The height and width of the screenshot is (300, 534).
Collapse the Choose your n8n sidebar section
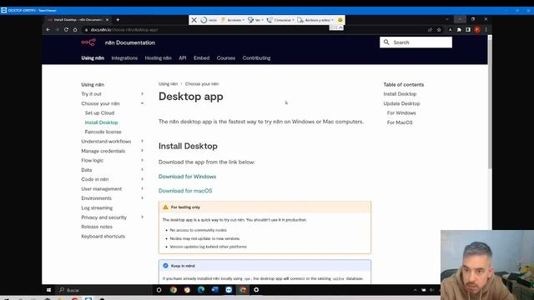[143, 103]
